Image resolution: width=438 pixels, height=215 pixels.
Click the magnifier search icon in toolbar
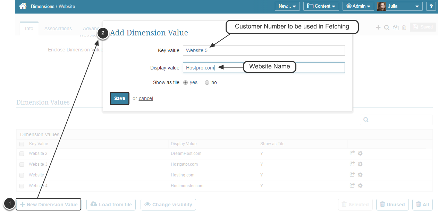(387, 27)
